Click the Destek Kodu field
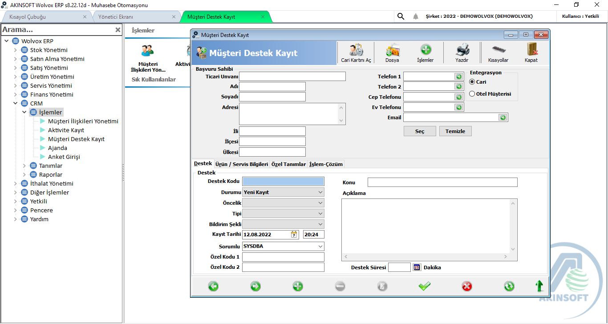608x324 pixels. (x=283, y=181)
